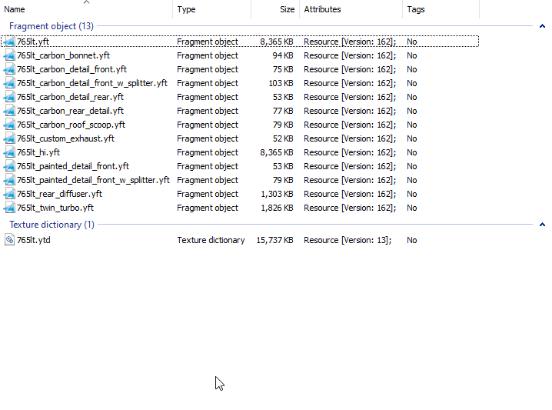Select file name 765lt_rear_diffuser.yft
Screen dimensions: 552x410
[59, 194]
